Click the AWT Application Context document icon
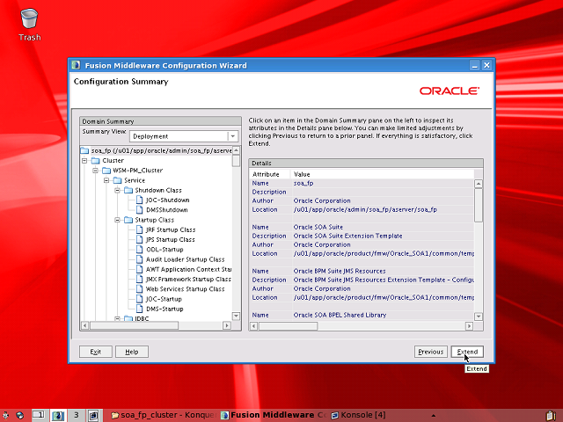Image resolution: width=563 pixels, height=422 pixels. click(x=140, y=269)
